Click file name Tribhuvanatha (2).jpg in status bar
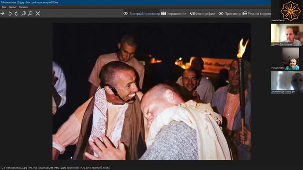Screen dimensions: 303x170 pyautogui.click(x=15, y=168)
